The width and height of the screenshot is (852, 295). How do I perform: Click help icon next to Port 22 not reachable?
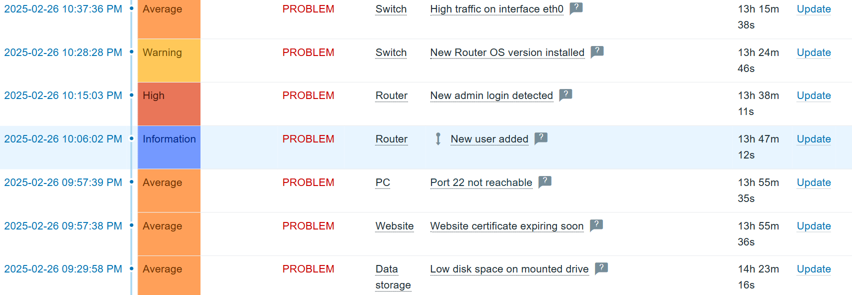click(545, 181)
